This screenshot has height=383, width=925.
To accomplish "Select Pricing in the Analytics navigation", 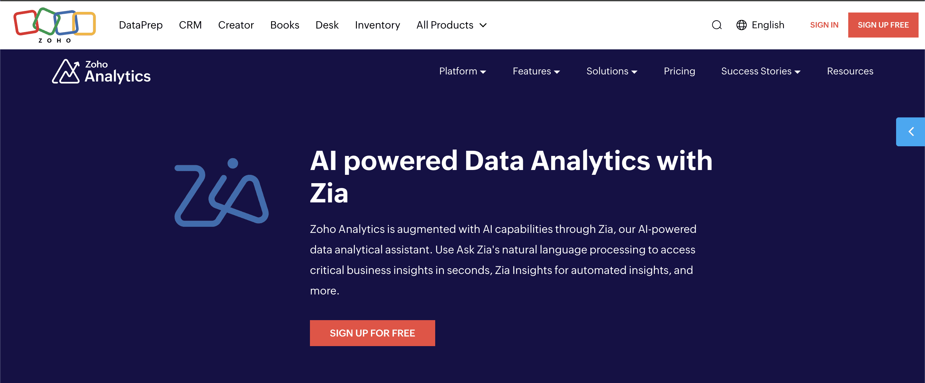I will pos(679,71).
